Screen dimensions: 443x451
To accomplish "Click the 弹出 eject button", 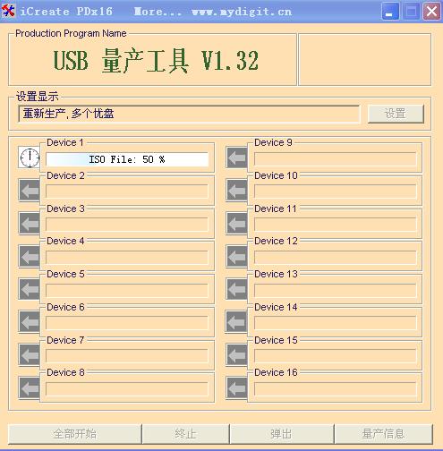I will coord(282,434).
